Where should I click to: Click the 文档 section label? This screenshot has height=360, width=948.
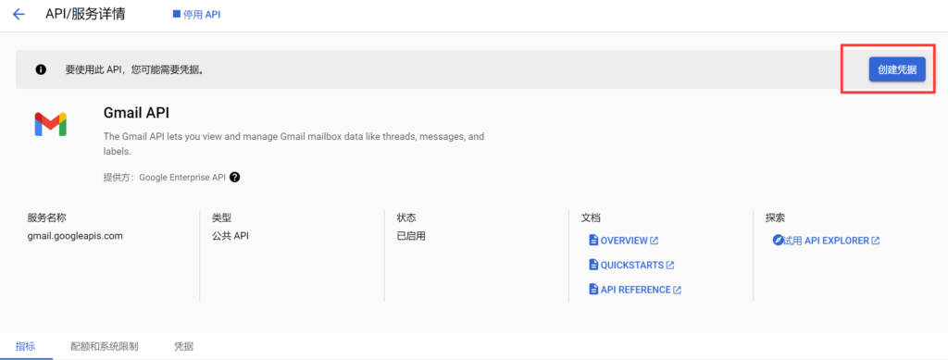591,218
